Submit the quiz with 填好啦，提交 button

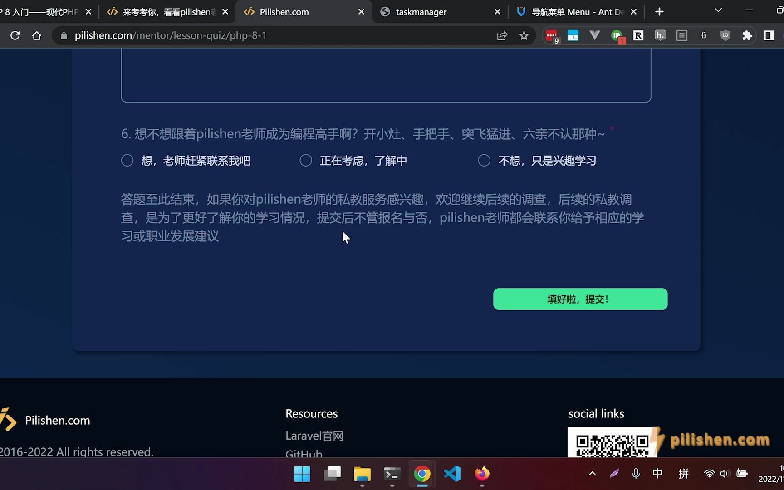(579, 299)
